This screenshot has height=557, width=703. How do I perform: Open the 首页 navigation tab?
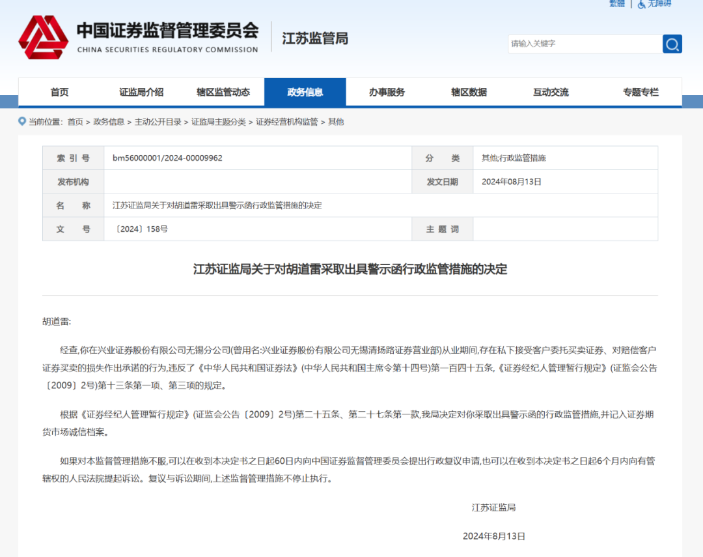(59, 93)
